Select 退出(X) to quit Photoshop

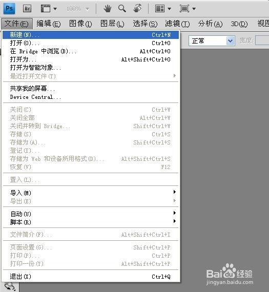[x=91, y=277]
